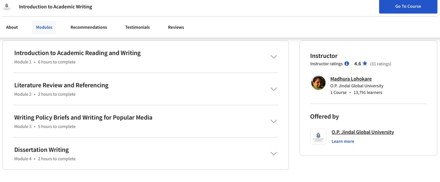The image size is (440, 182).
Task: Expand the Writing Policy Briefs module chevron
Action: (274, 121)
